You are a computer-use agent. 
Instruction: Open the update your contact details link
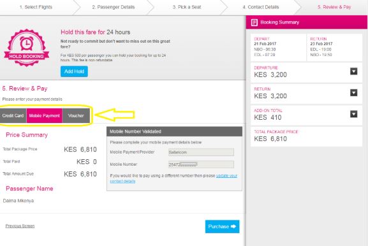[173, 178]
